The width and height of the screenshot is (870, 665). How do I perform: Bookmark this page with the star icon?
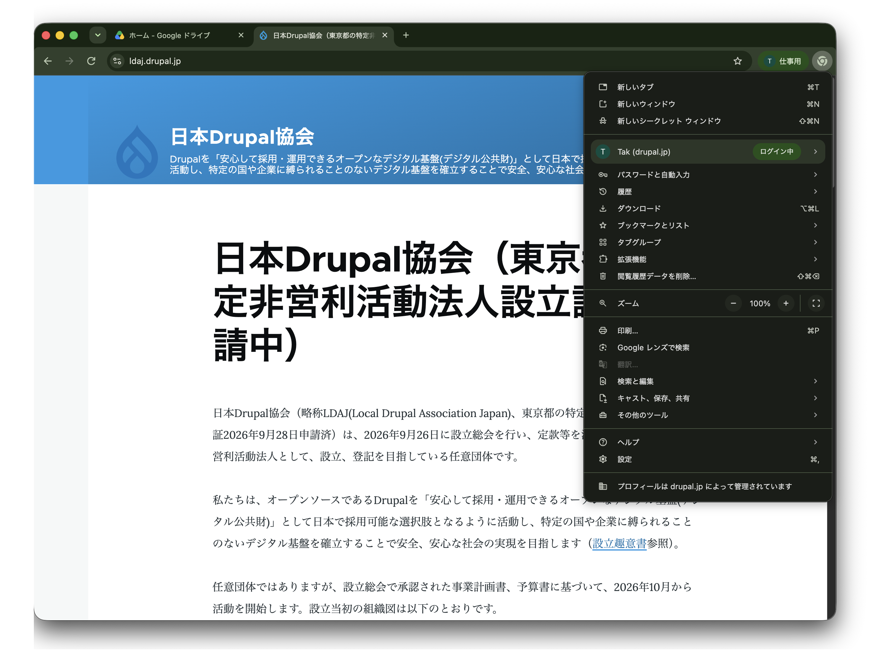pyautogui.click(x=737, y=61)
